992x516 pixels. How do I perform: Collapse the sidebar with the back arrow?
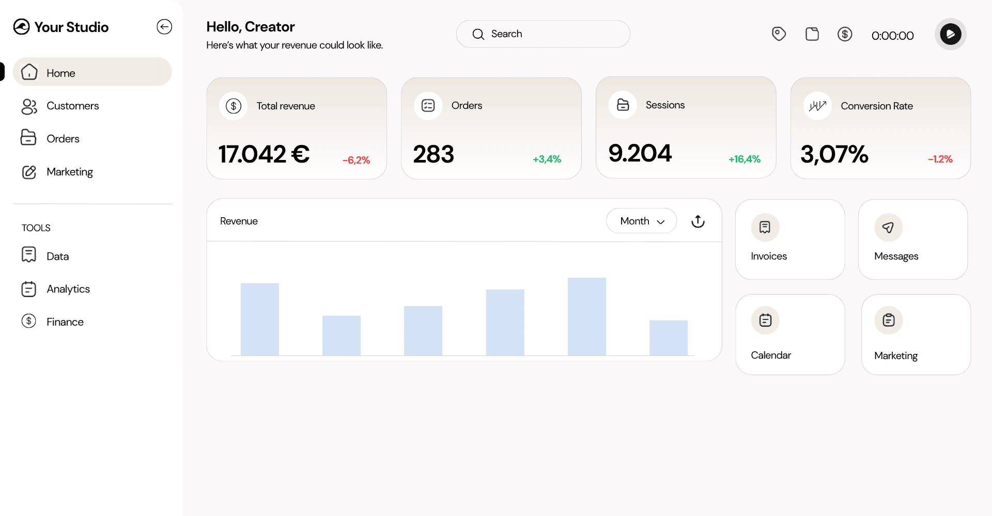[164, 27]
